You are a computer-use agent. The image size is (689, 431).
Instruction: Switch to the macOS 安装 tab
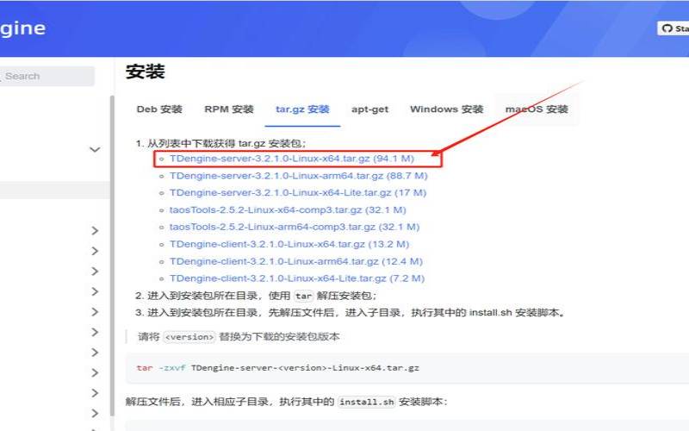tap(537, 109)
